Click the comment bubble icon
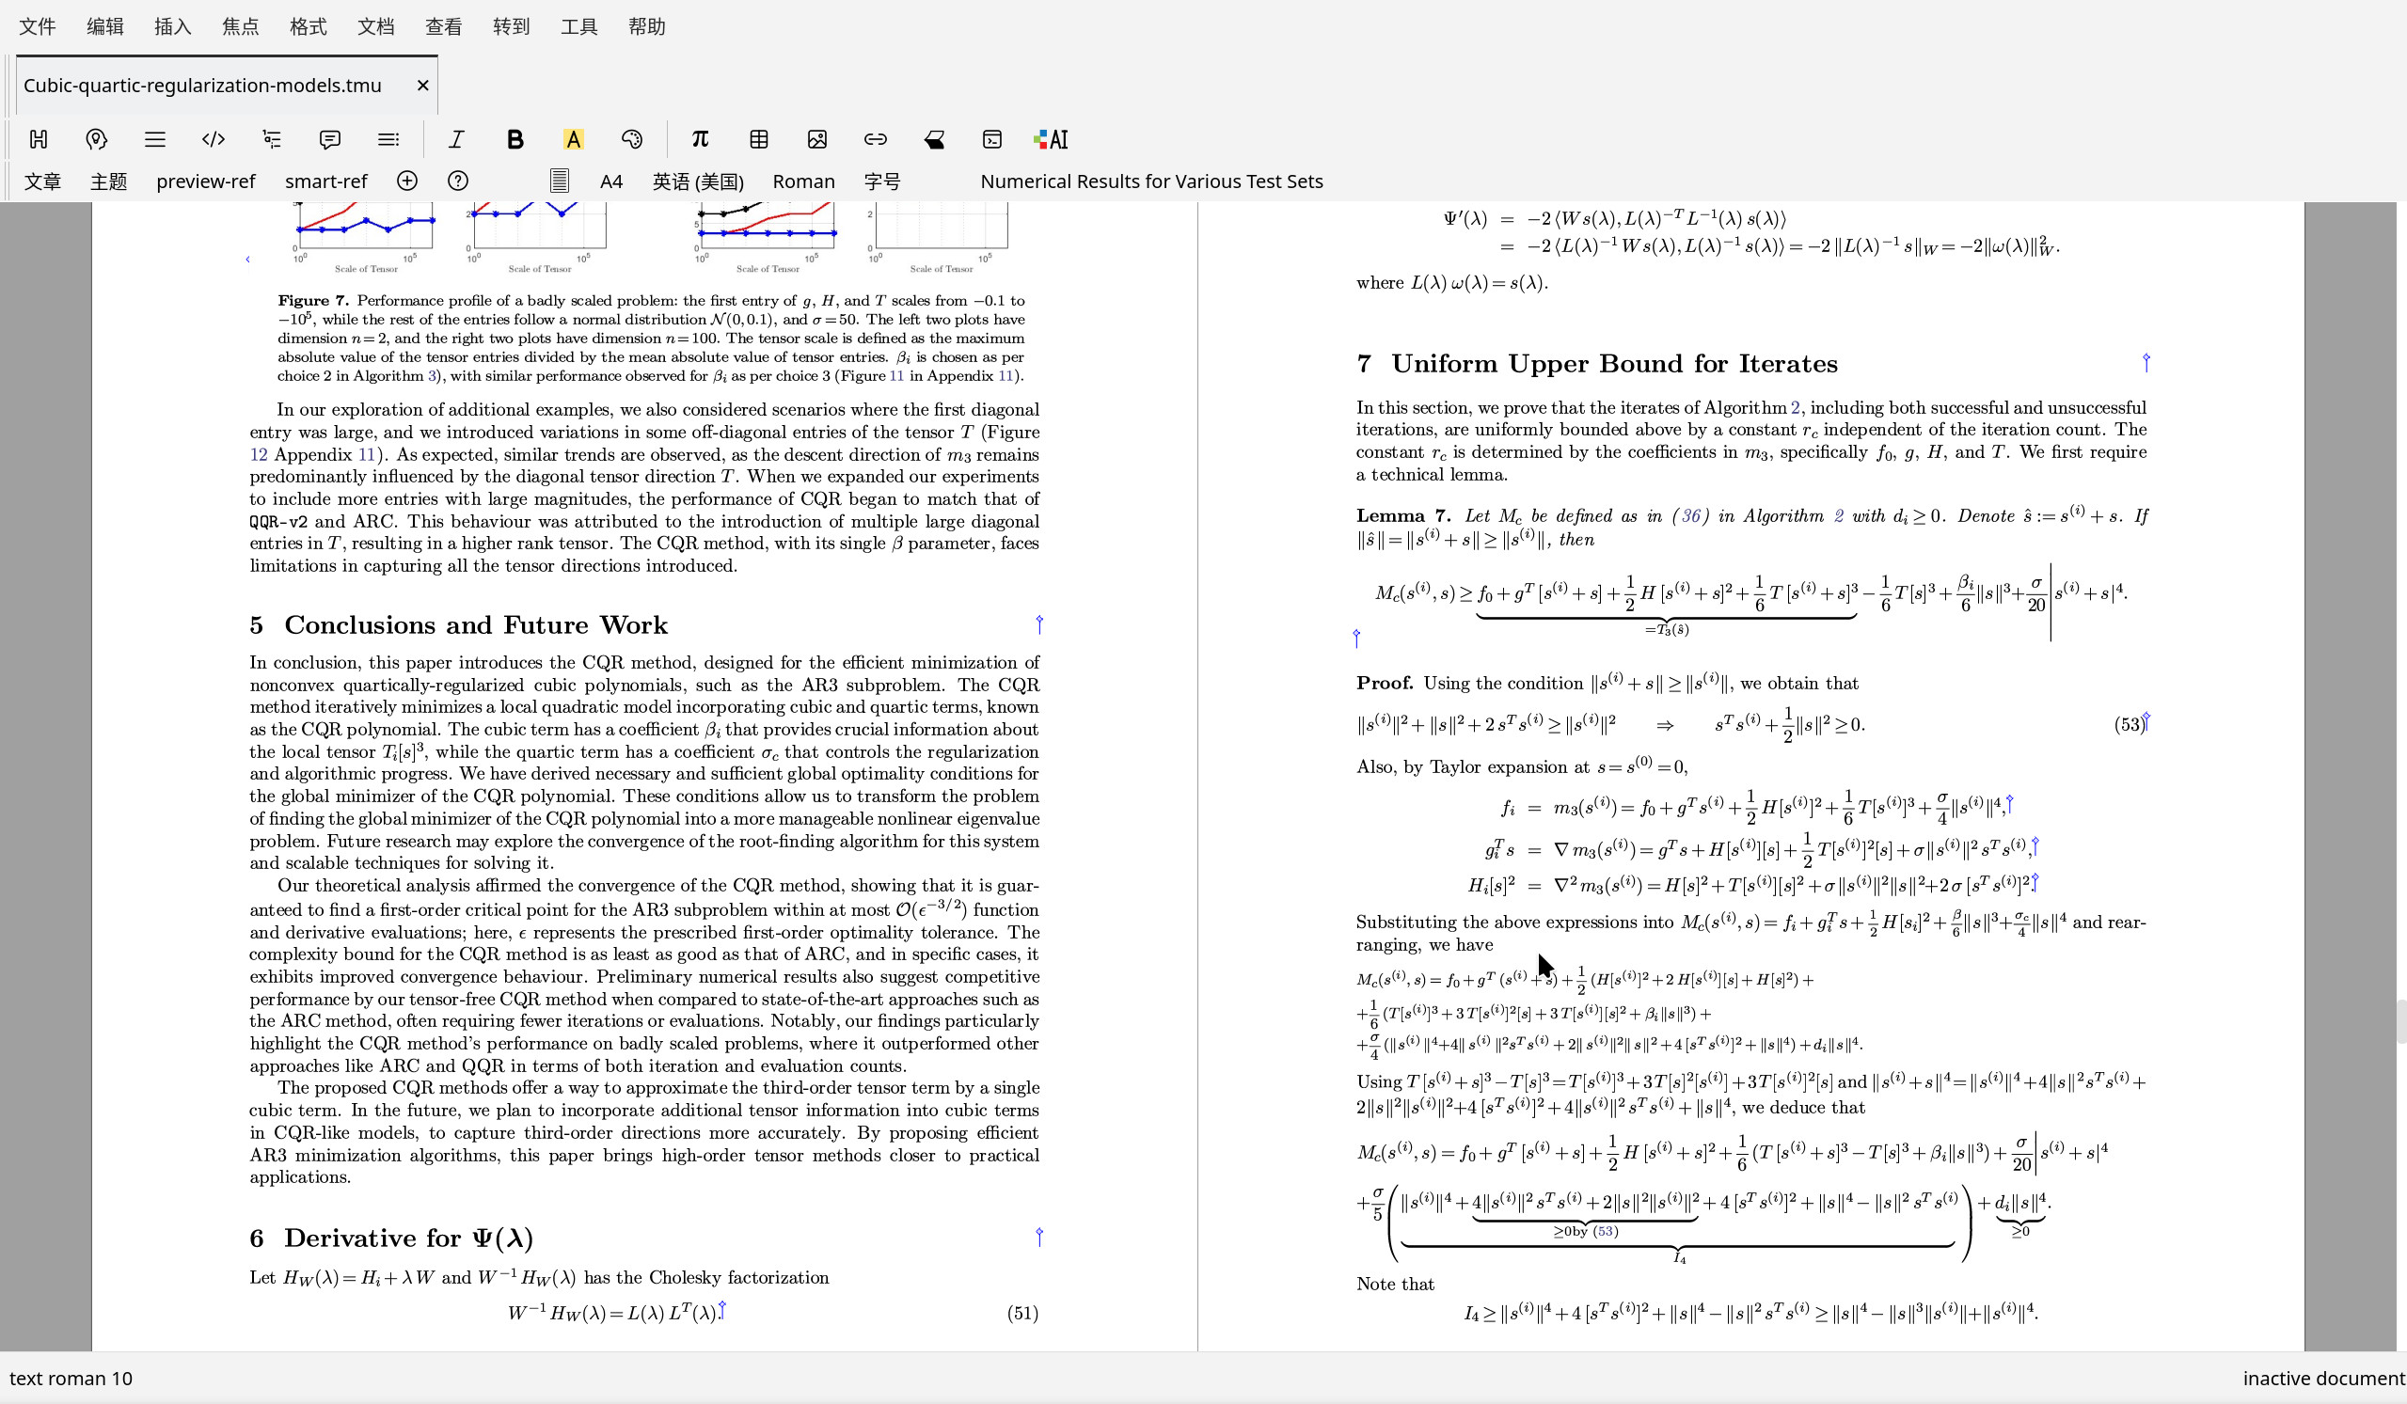Image resolution: width=2407 pixels, height=1404 pixels. [x=329, y=139]
